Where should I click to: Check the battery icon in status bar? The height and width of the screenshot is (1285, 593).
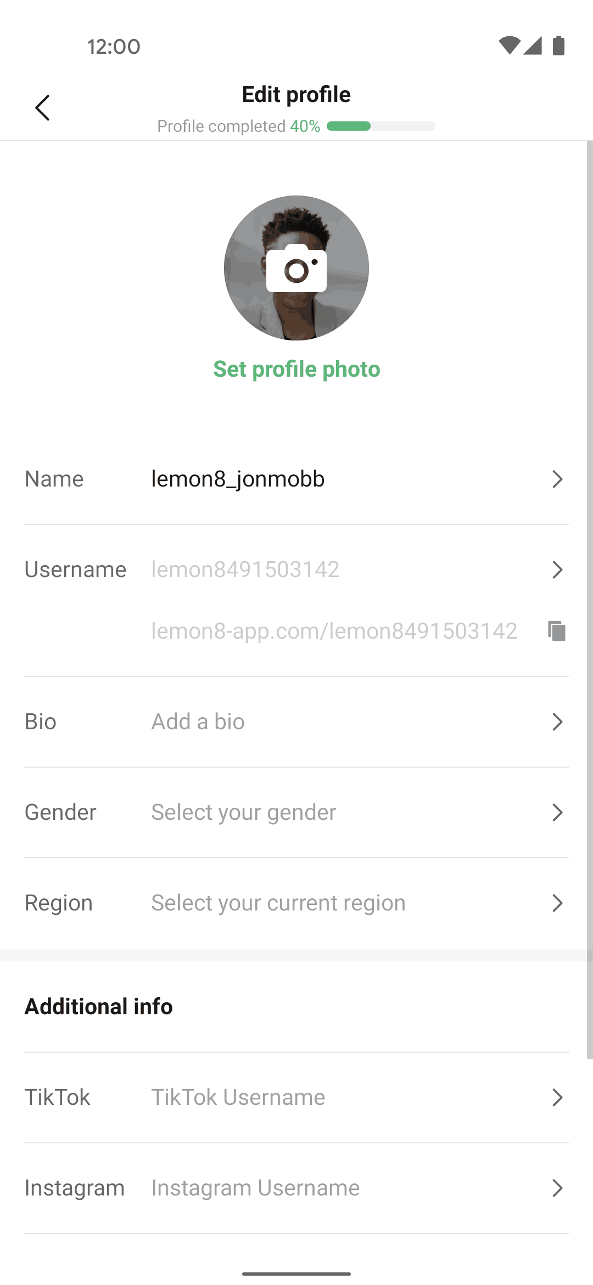pyautogui.click(x=558, y=46)
